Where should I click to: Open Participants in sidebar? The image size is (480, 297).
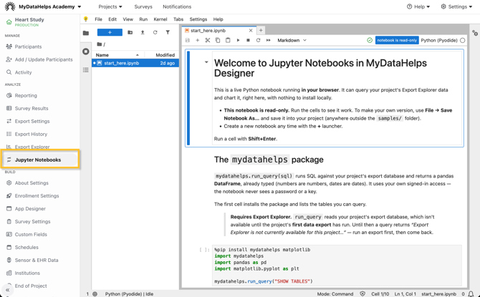click(x=28, y=47)
